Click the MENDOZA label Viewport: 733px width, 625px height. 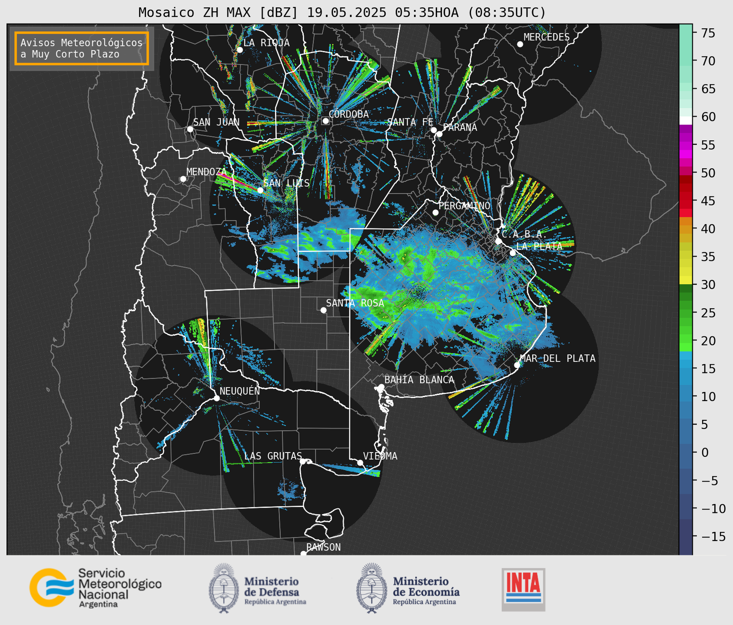pos(206,172)
